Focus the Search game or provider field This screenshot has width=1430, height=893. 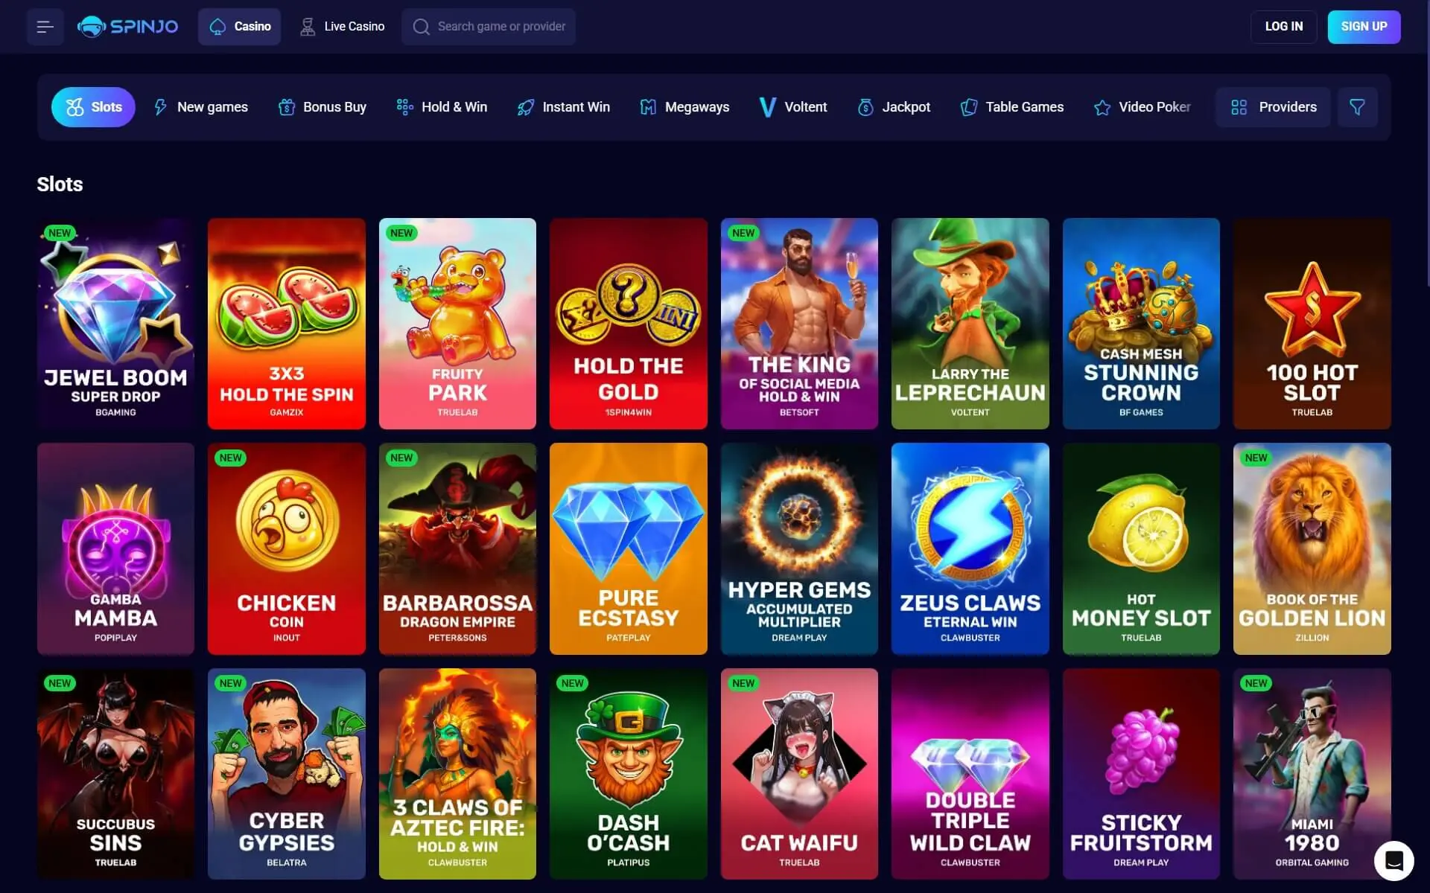click(489, 27)
